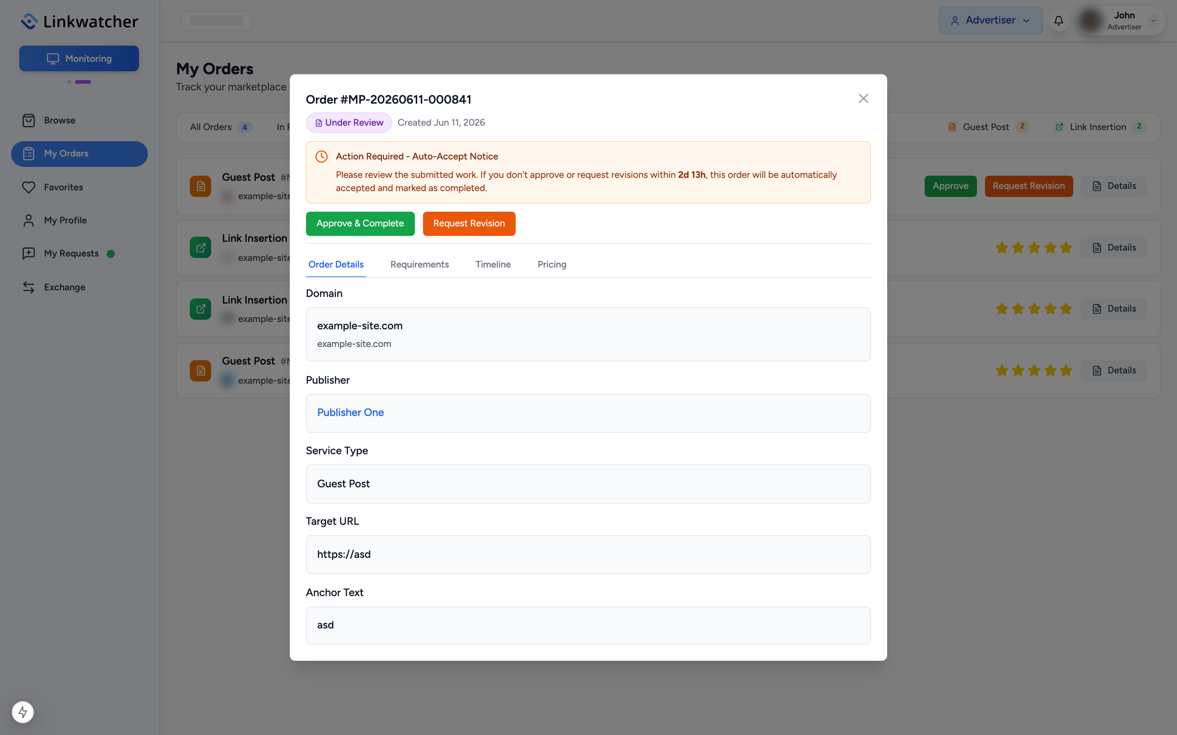Click the Anchor Text field asd
This screenshot has height=735, width=1177.
pos(588,625)
